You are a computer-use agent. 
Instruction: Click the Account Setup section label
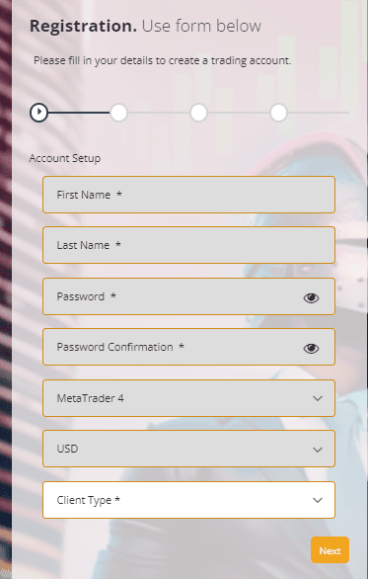click(x=65, y=158)
